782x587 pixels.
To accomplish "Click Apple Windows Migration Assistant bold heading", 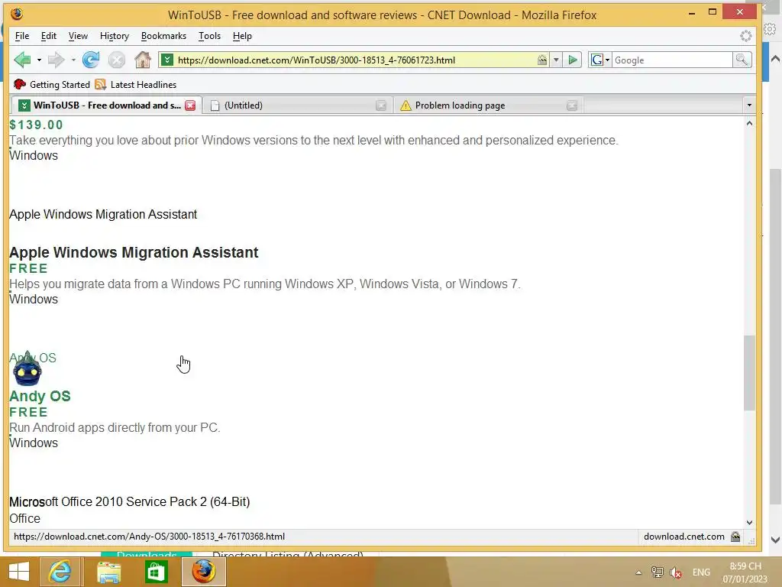I will tap(134, 252).
